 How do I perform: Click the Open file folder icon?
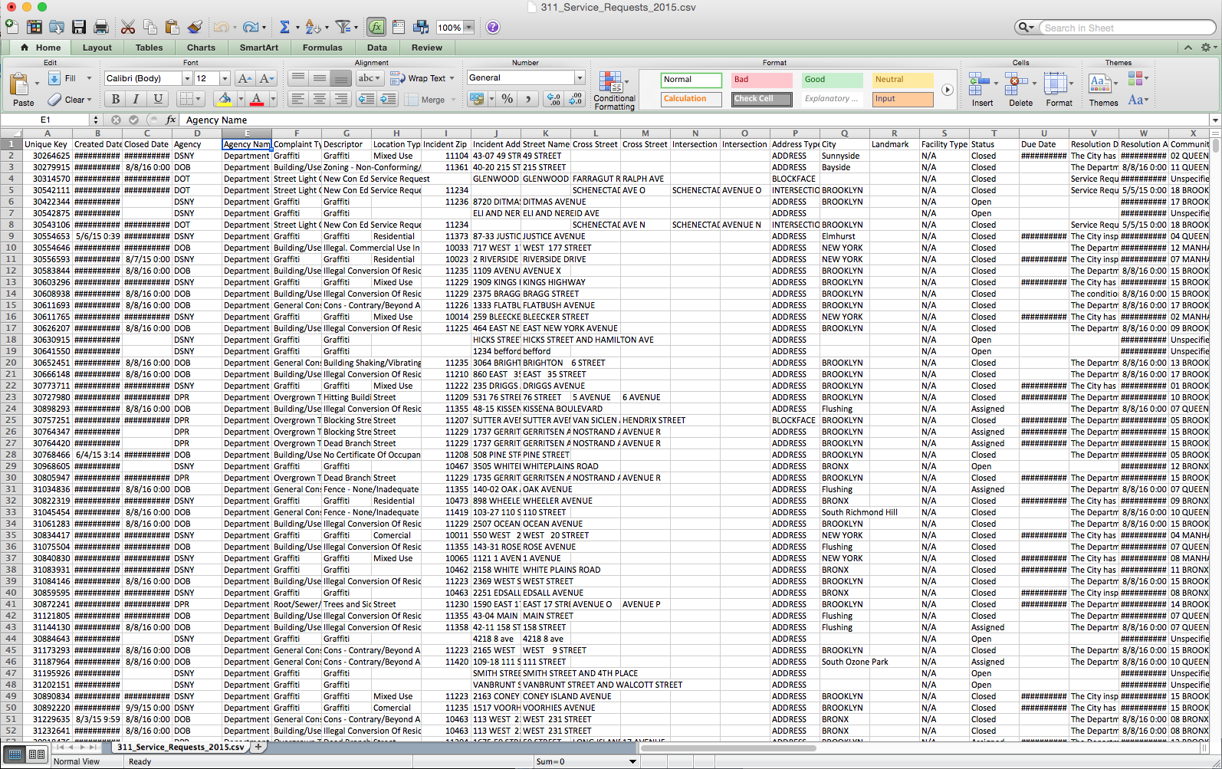(57, 27)
